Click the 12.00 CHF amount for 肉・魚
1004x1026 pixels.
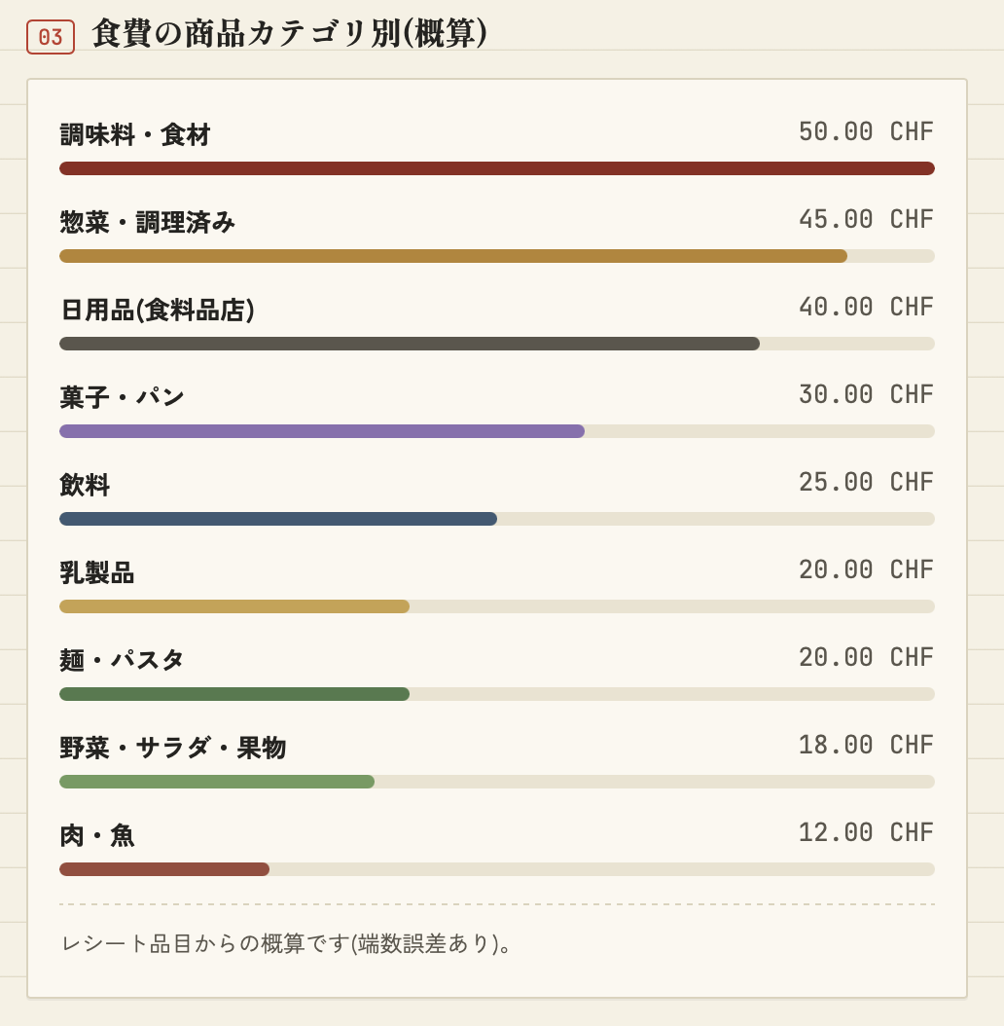[x=866, y=833]
